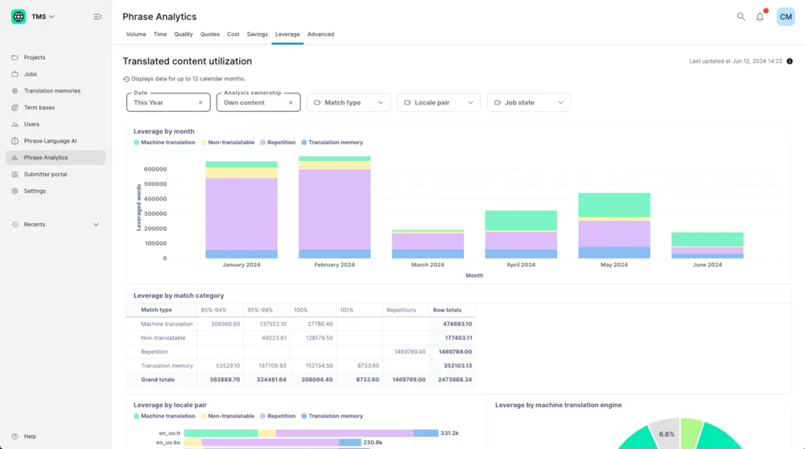
Task: Click the February 2024 chart bar
Action: tap(335, 208)
